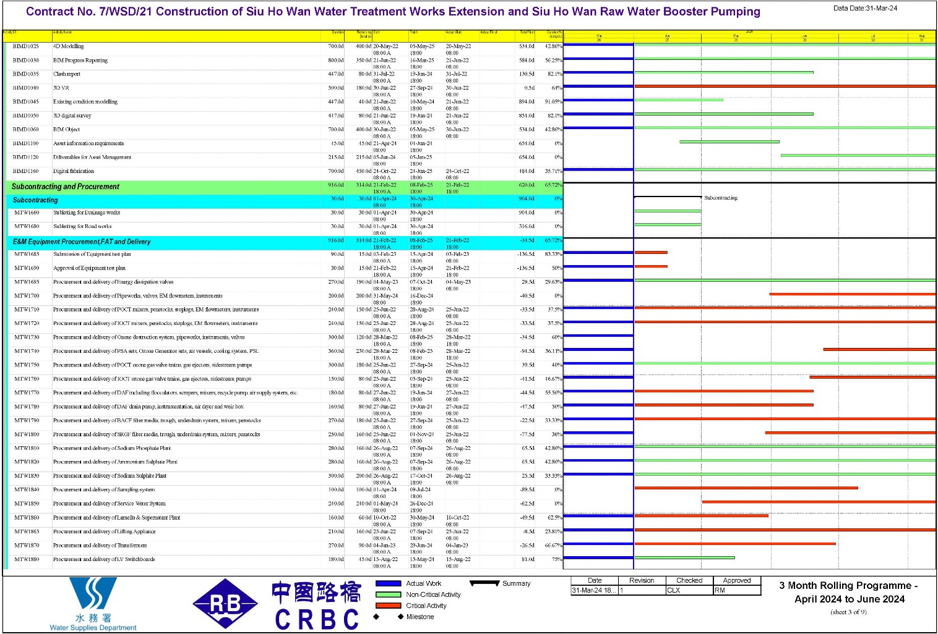Click the Subcontracting summary bar in Gantt chart

click(668, 197)
